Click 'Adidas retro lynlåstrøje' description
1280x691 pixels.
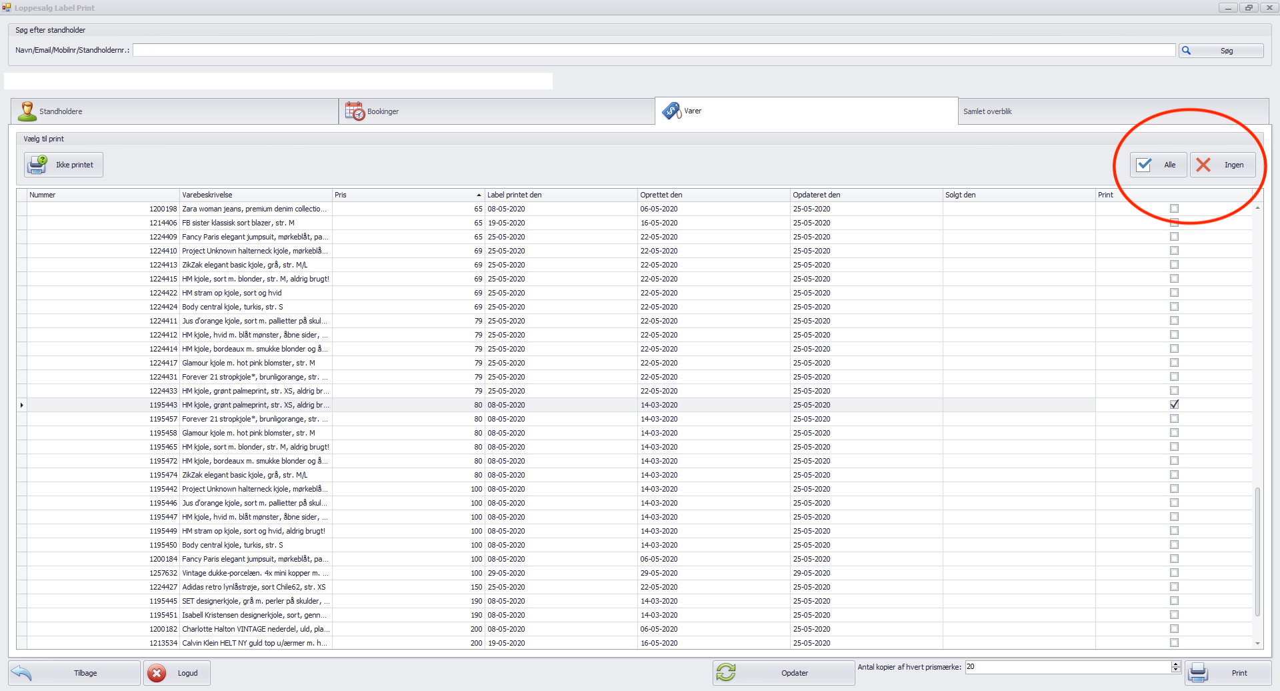tap(254, 587)
